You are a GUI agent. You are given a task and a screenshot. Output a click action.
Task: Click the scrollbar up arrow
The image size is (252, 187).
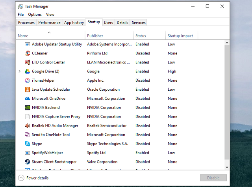227,43
